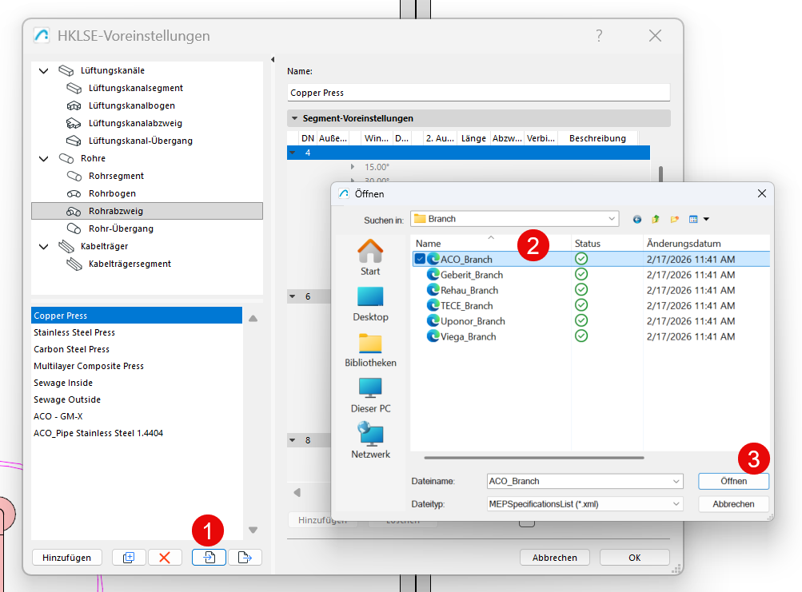Click the up one folder level icon
This screenshot has height=592, width=802.
pos(656,219)
